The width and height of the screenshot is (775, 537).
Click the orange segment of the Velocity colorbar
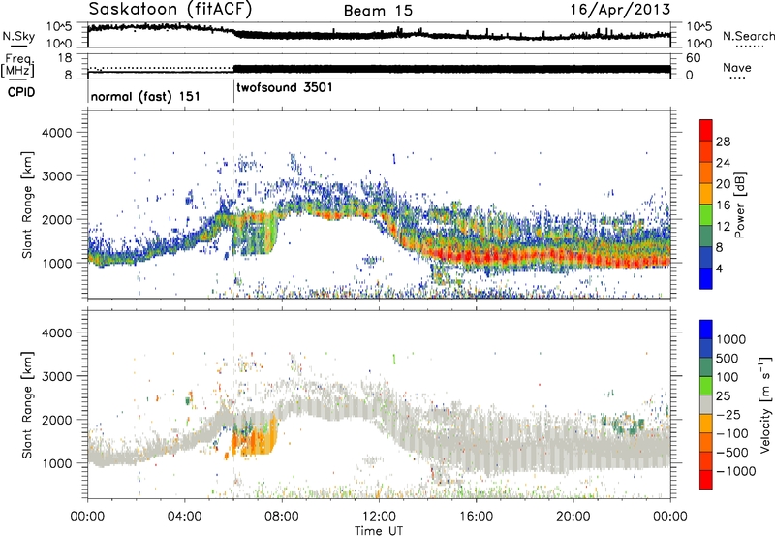tap(706, 423)
